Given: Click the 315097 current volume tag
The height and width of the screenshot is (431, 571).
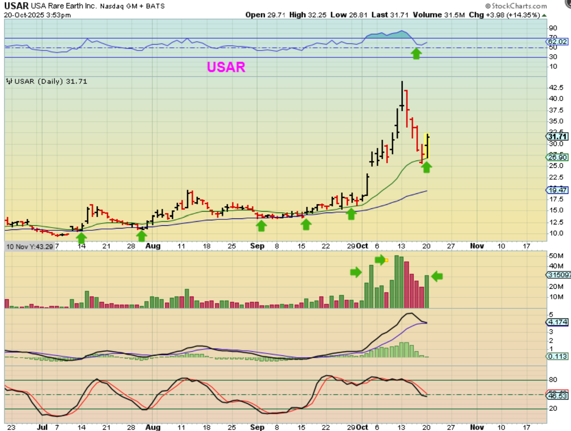Looking at the screenshot, I should click(x=558, y=275).
